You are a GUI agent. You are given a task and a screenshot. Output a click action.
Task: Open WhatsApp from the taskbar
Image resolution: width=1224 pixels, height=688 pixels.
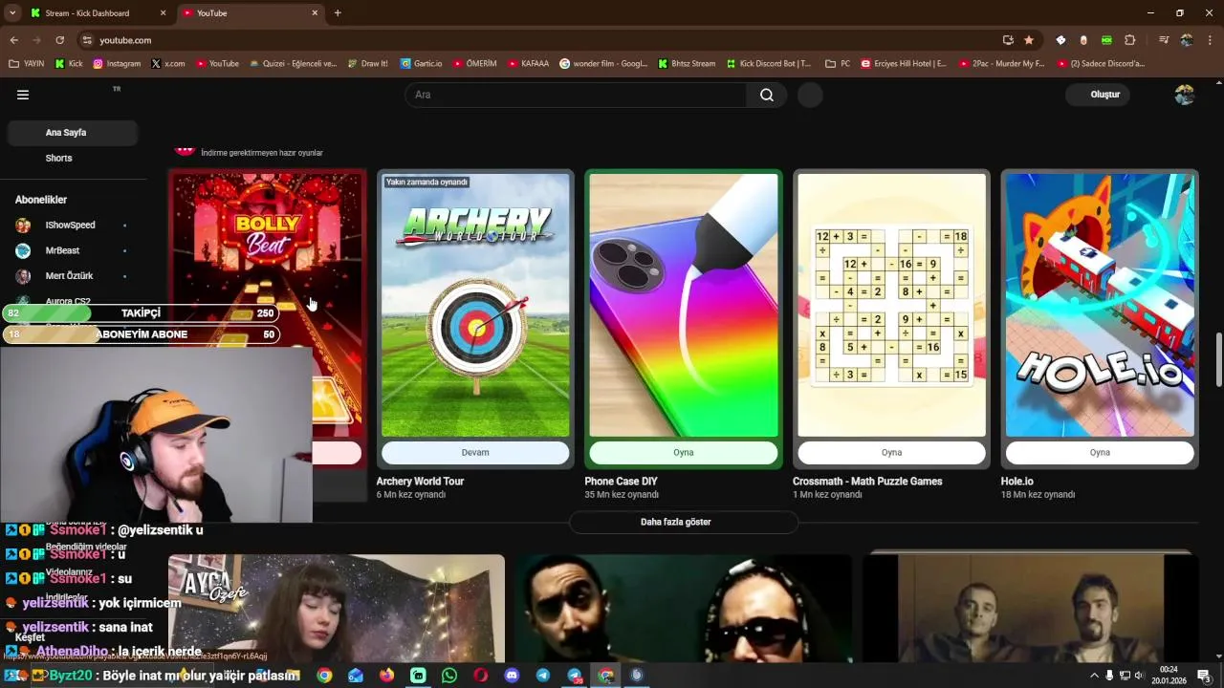pos(449,676)
